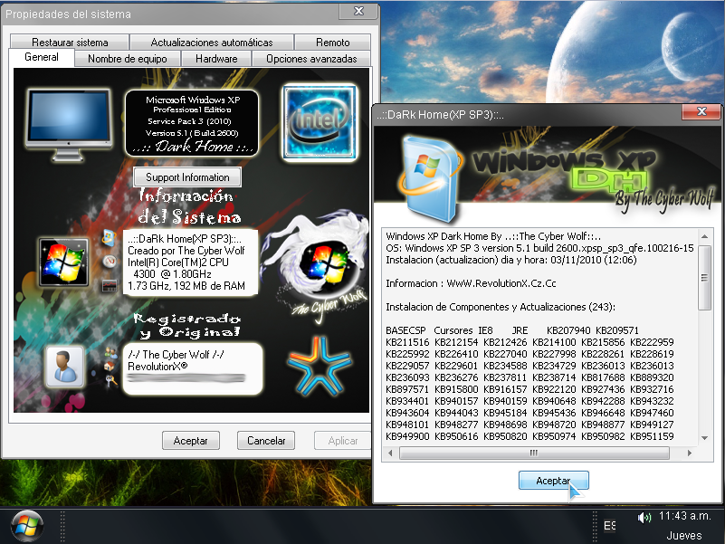Click the small memory chart icon beside RAM line
725x544 pixels.
click(x=110, y=285)
